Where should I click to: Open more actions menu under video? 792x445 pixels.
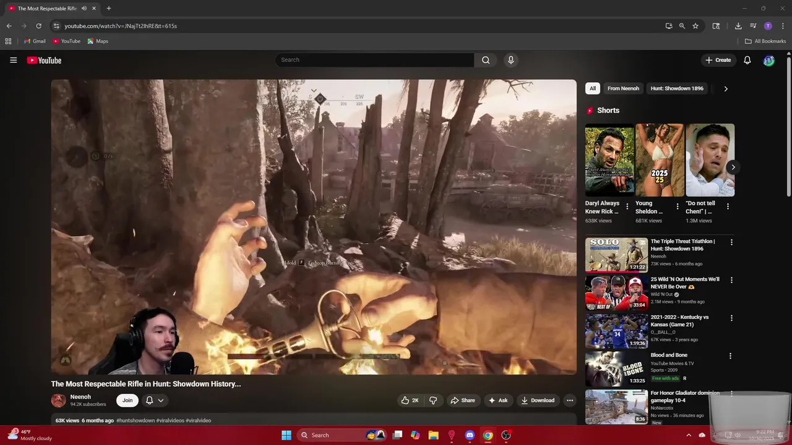click(x=570, y=400)
